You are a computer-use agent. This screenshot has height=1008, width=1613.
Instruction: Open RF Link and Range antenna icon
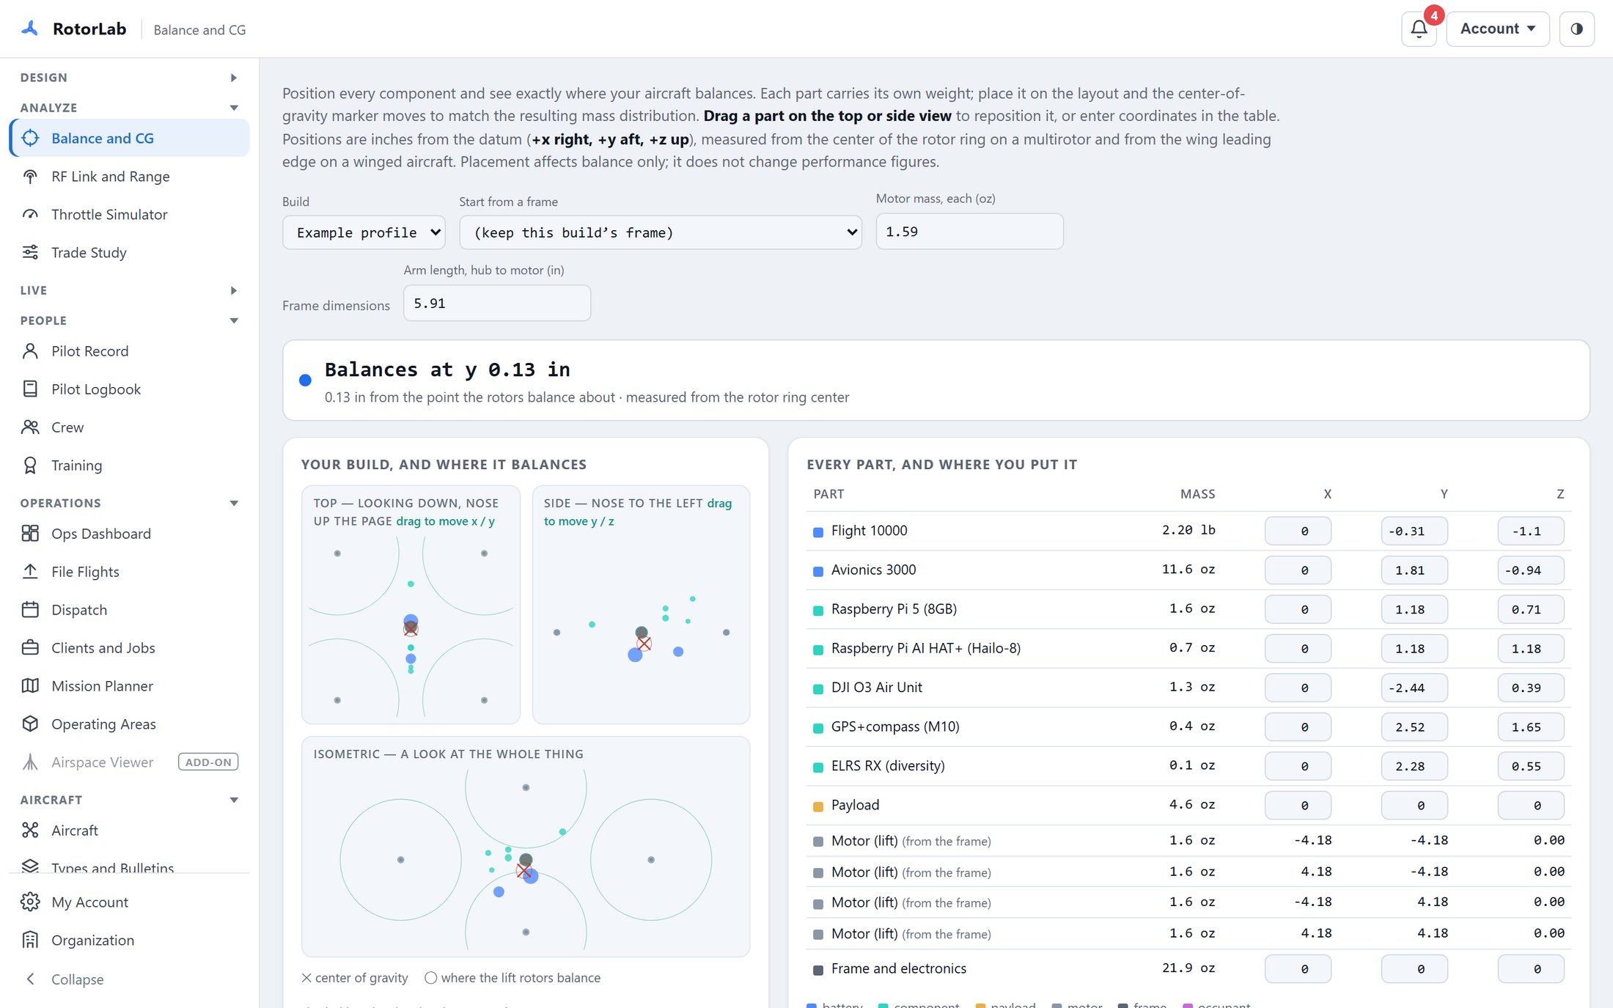coord(30,177)
